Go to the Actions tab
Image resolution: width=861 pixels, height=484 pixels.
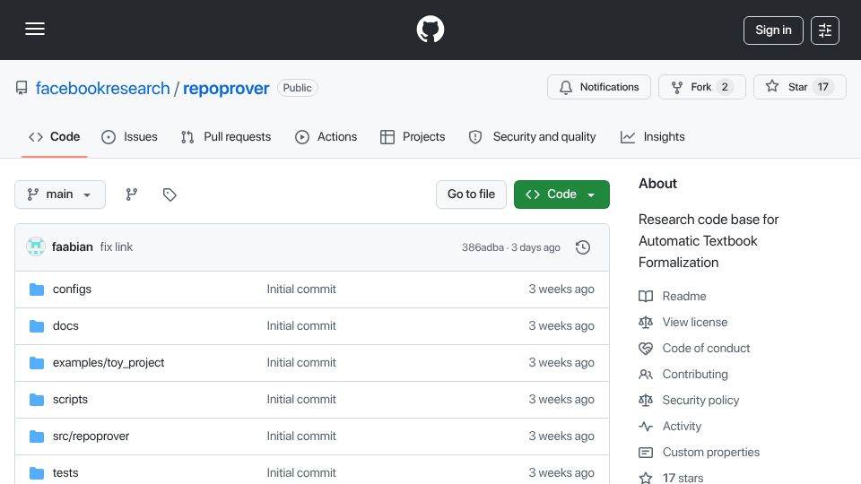coord(326,136)
